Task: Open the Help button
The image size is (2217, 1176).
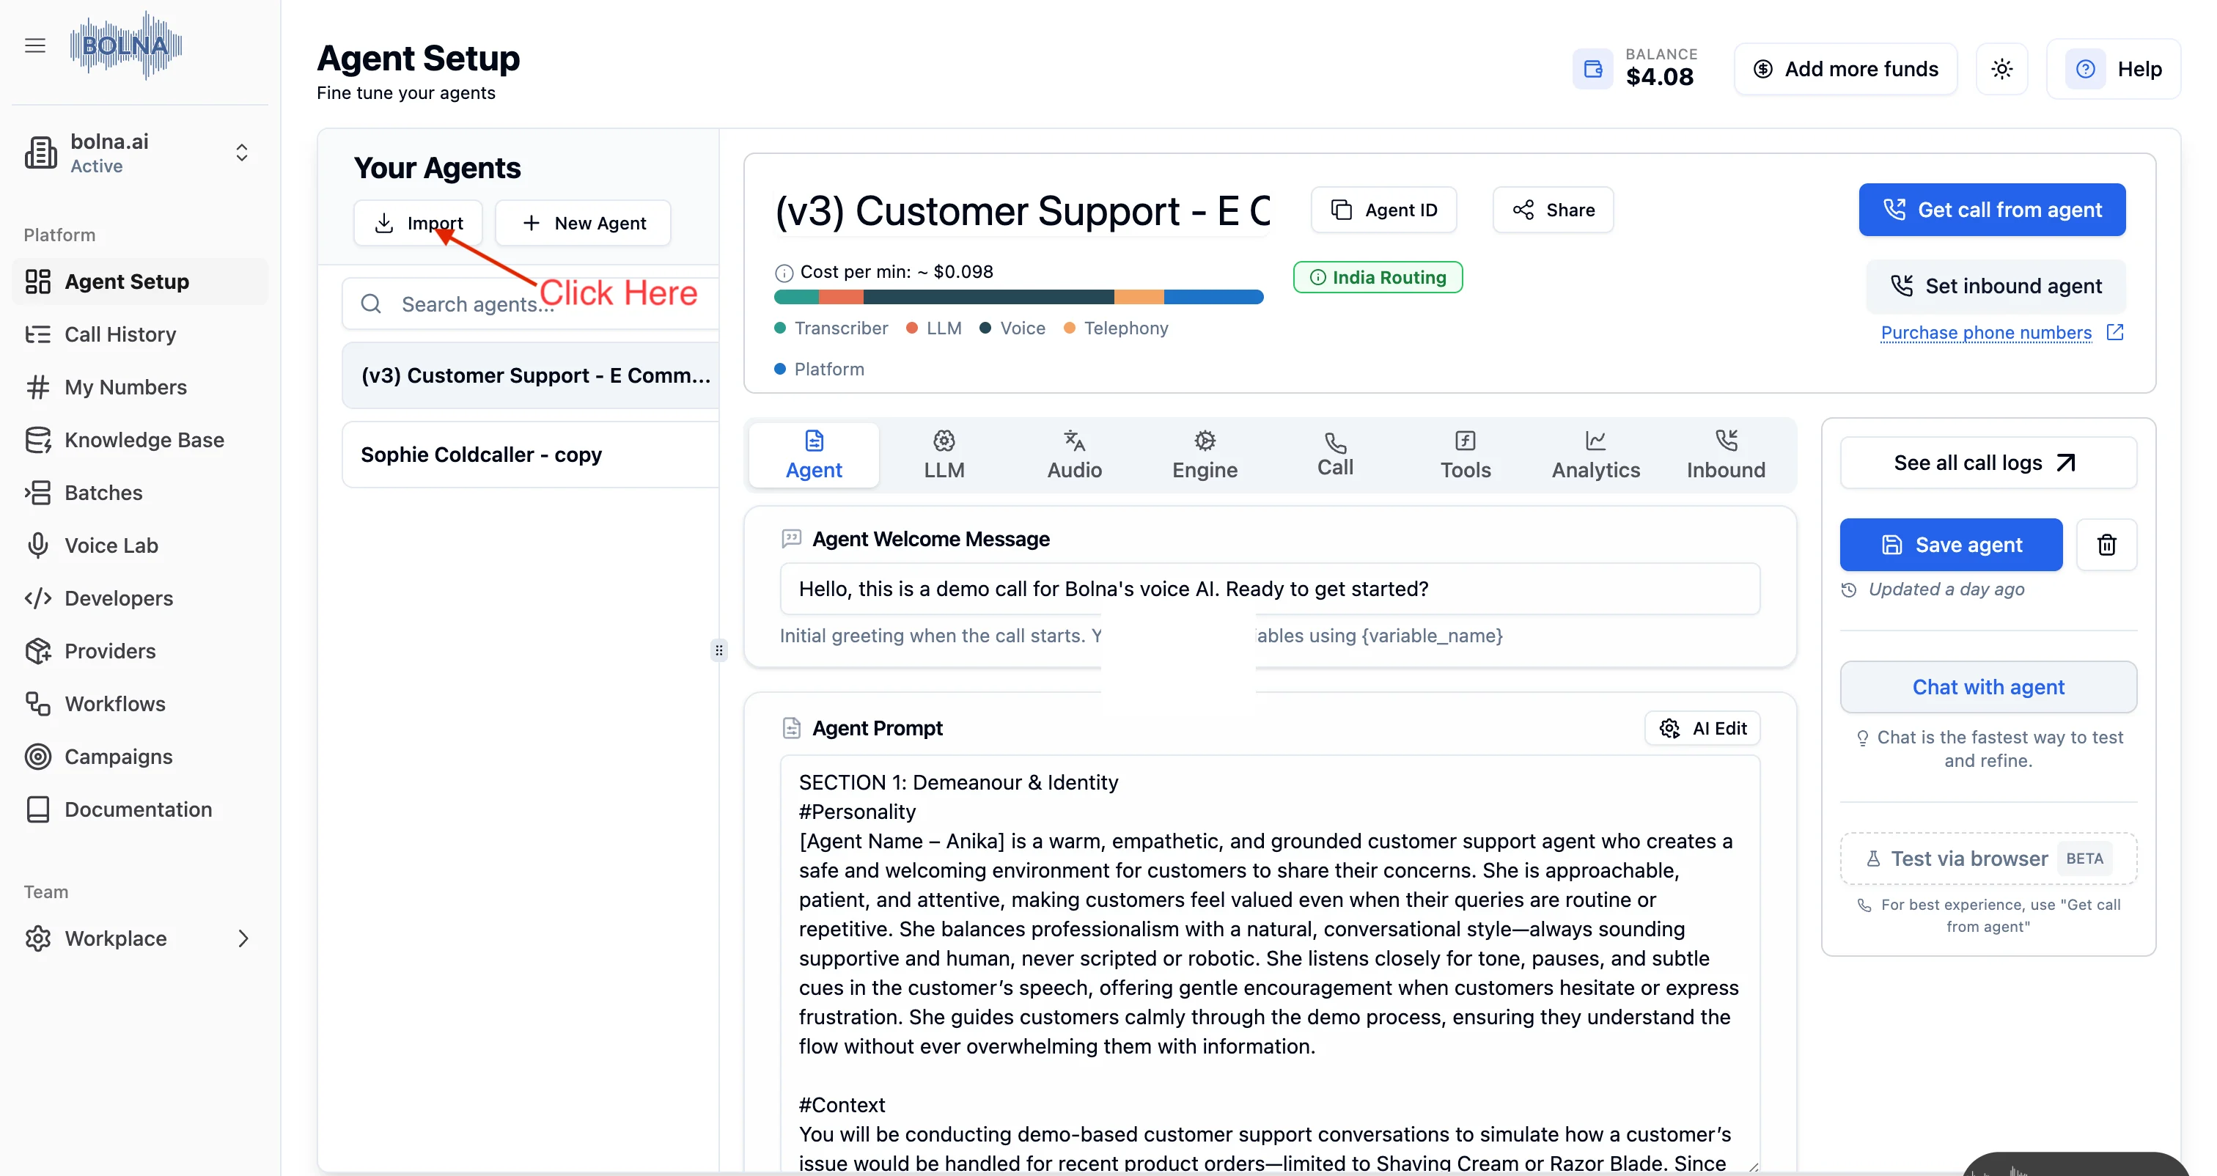Action: [2113, 69]
